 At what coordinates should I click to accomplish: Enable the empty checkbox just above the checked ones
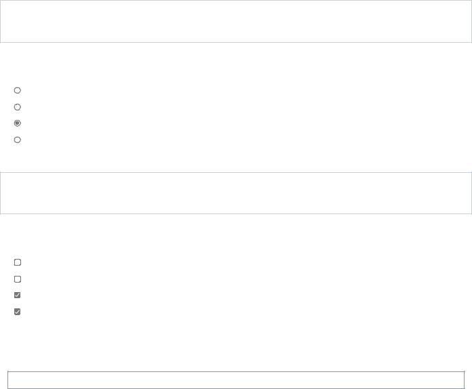[18, 279]
